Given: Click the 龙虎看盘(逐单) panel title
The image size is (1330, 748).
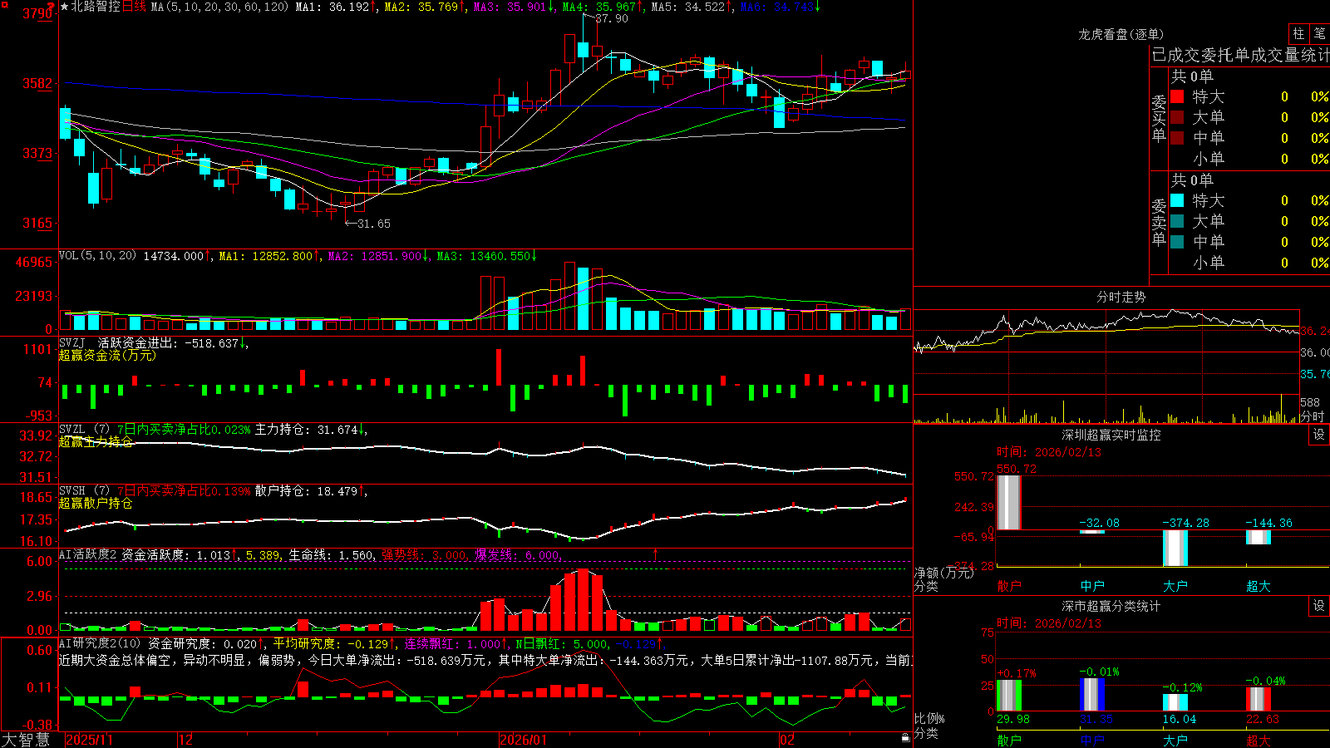Looking at the screenshot, I should [1121, 34].
